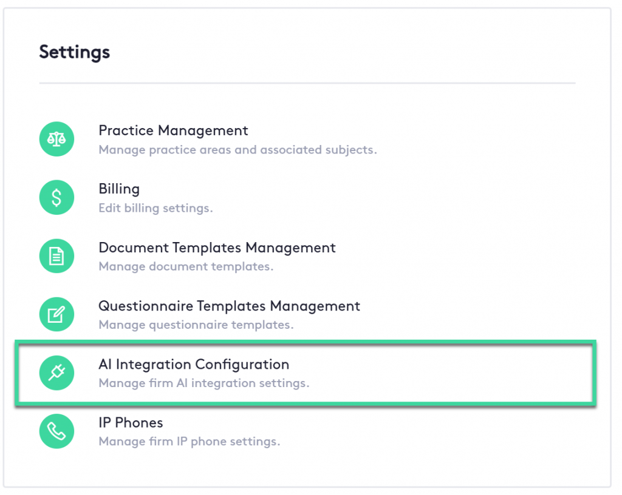Click empty right side of highlighted AI Integration row

[x=474, y=373]
